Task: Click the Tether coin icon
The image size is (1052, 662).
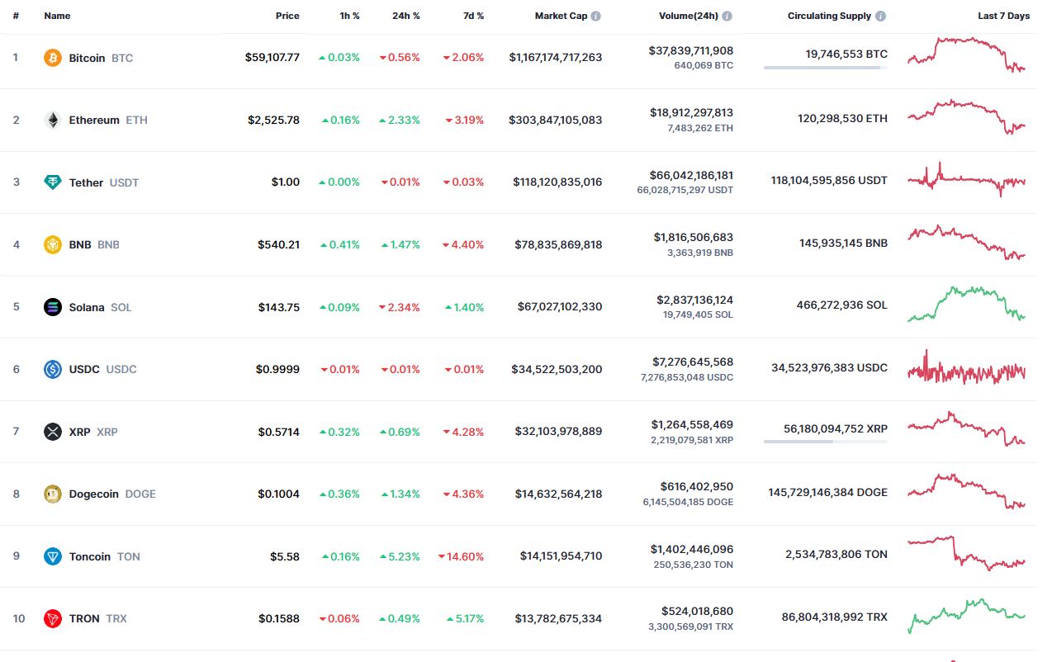Action: pyautogui.click(x=53, y=182)
